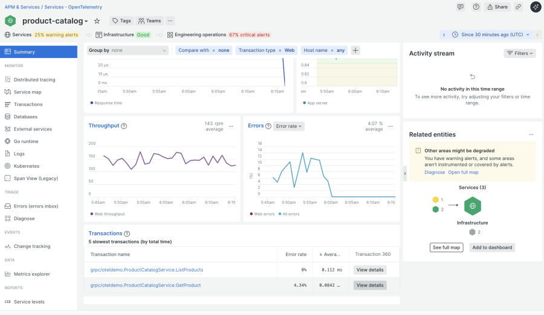The width and height of the screenshot is (544, 315).
Task: Click the Diagnose link in degraded notice
Action: point(435,172)
